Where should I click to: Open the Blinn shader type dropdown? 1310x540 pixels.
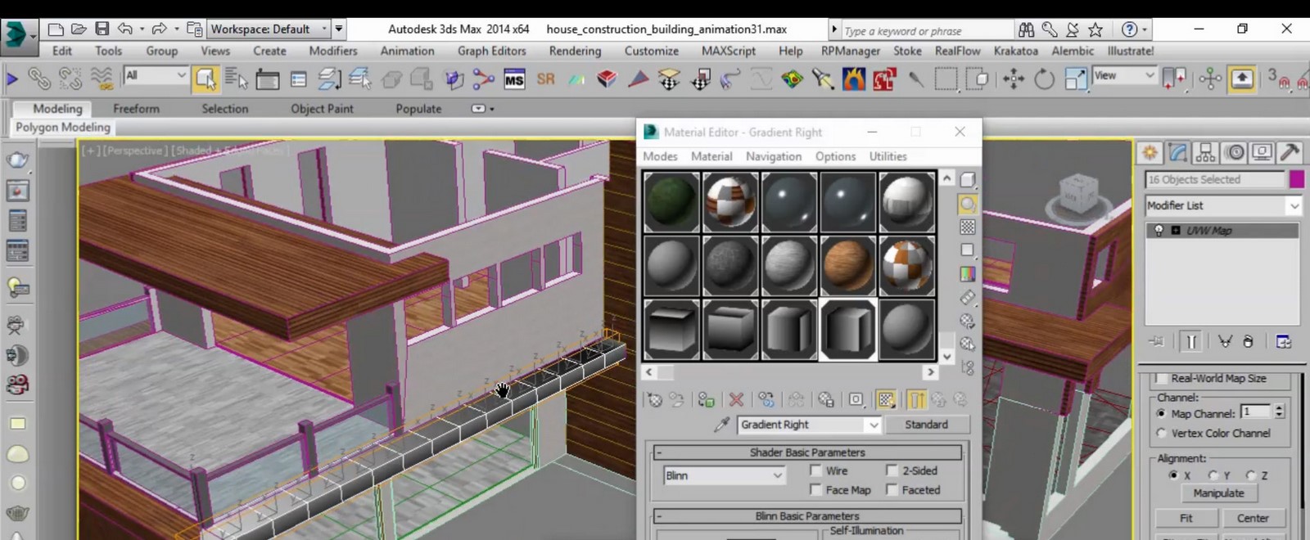tap(725, 475)
